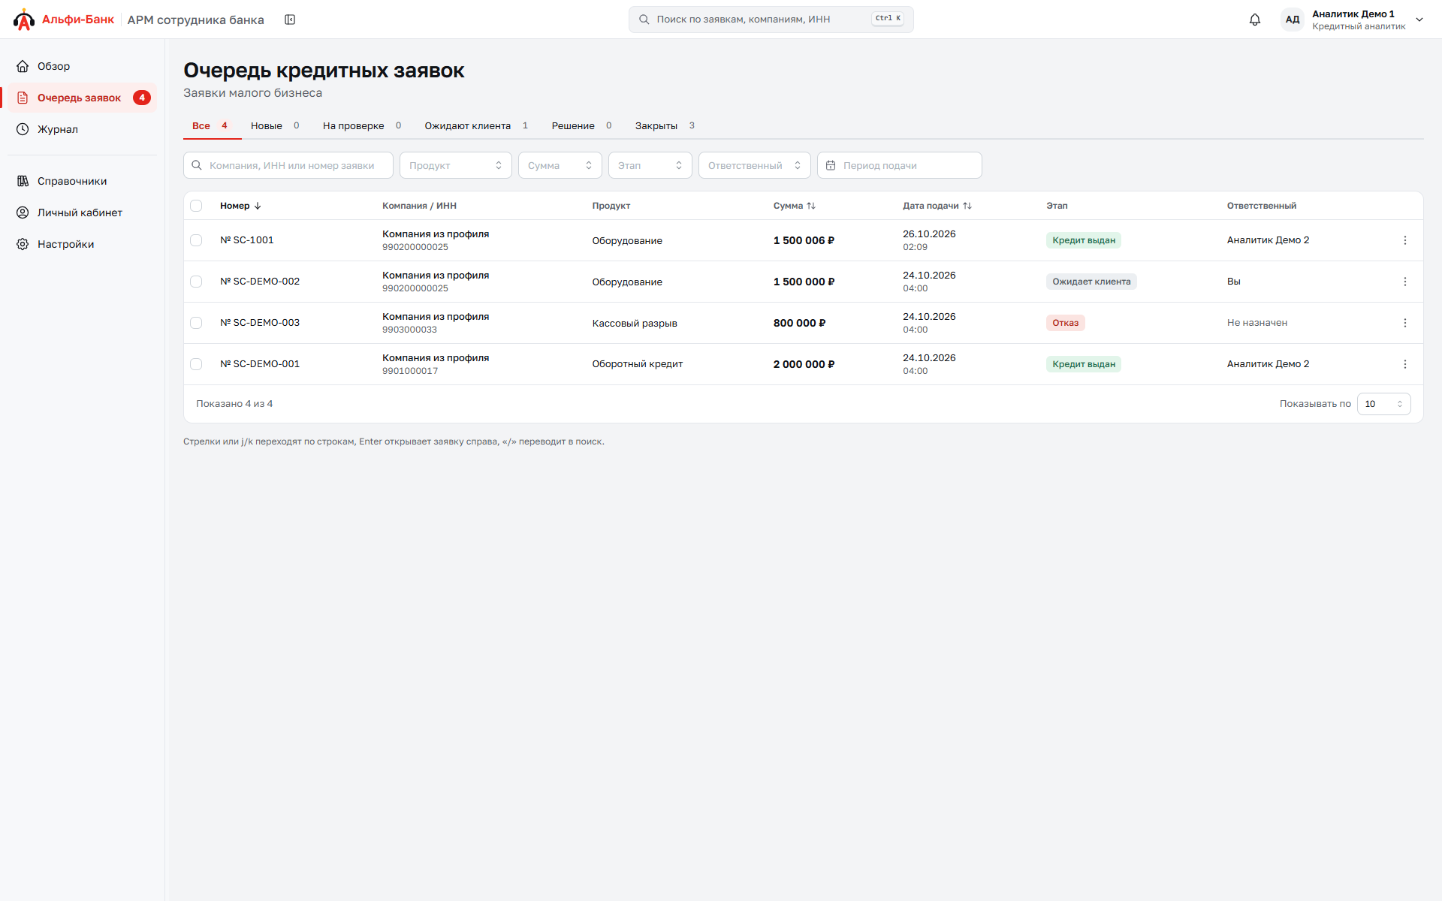Image resolution: width=1442 pixels, height=901 pixels.
Task: Open row actions menu for SC-DEMO-001
Action: [x=1404, y=364]
